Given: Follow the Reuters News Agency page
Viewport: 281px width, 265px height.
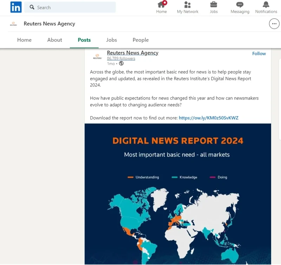Looking at the screenshot, I should point(259,53).
